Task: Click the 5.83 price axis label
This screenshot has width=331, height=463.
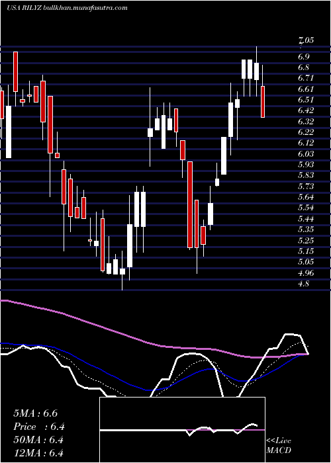Action: tap(305, 175)
